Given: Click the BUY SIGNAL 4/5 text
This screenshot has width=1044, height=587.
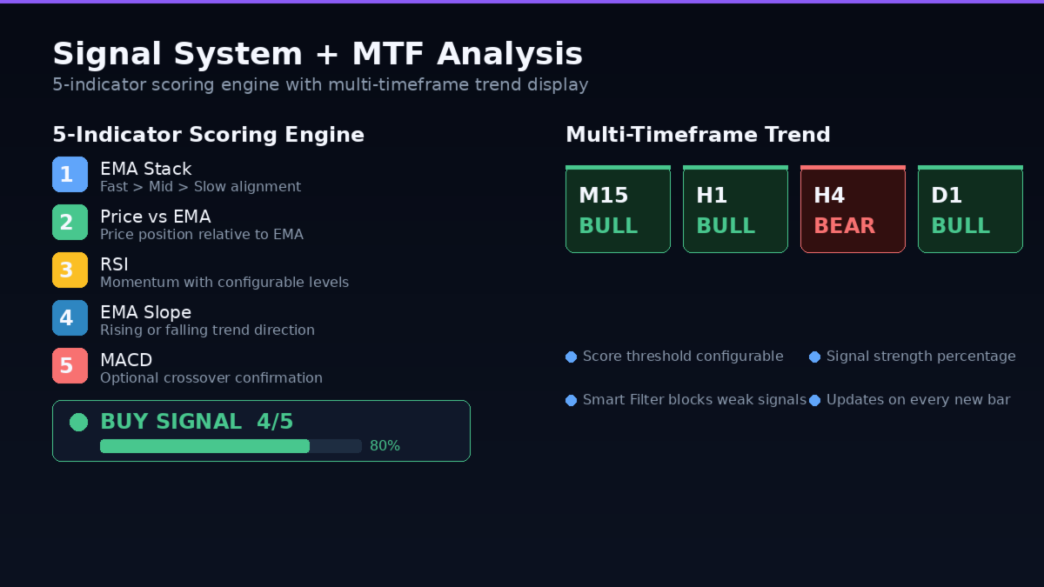Looking at the screenshot, I should pos(197,422).
